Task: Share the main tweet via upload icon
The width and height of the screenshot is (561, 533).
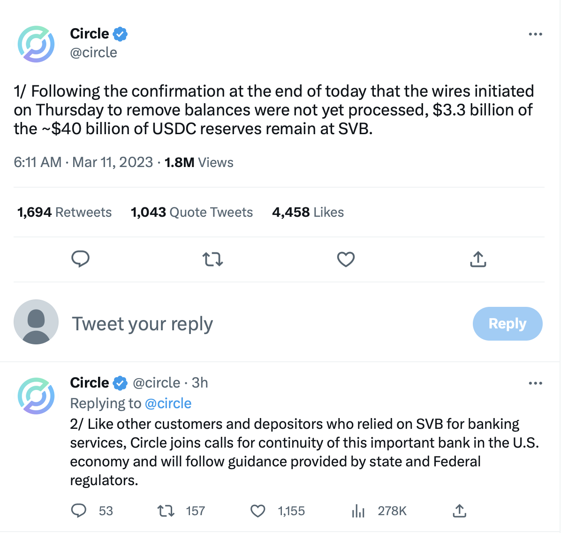Action: 478,259
